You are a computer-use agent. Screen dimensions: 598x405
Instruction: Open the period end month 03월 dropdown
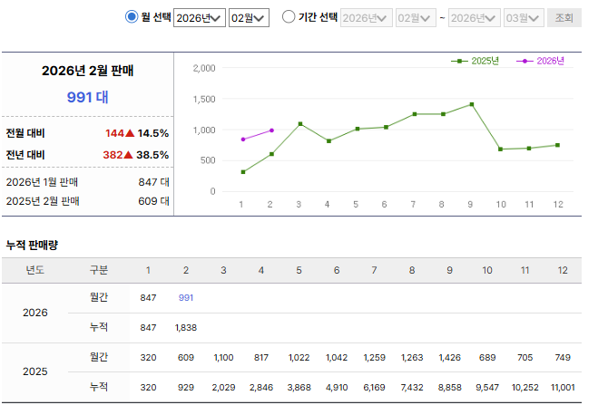point(524,18)
